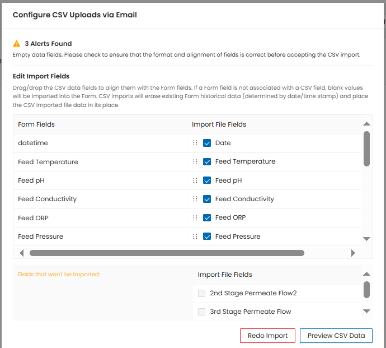
Task: Open Preview CSV Data
Action: pyautogui.click(x=336, y=336)
